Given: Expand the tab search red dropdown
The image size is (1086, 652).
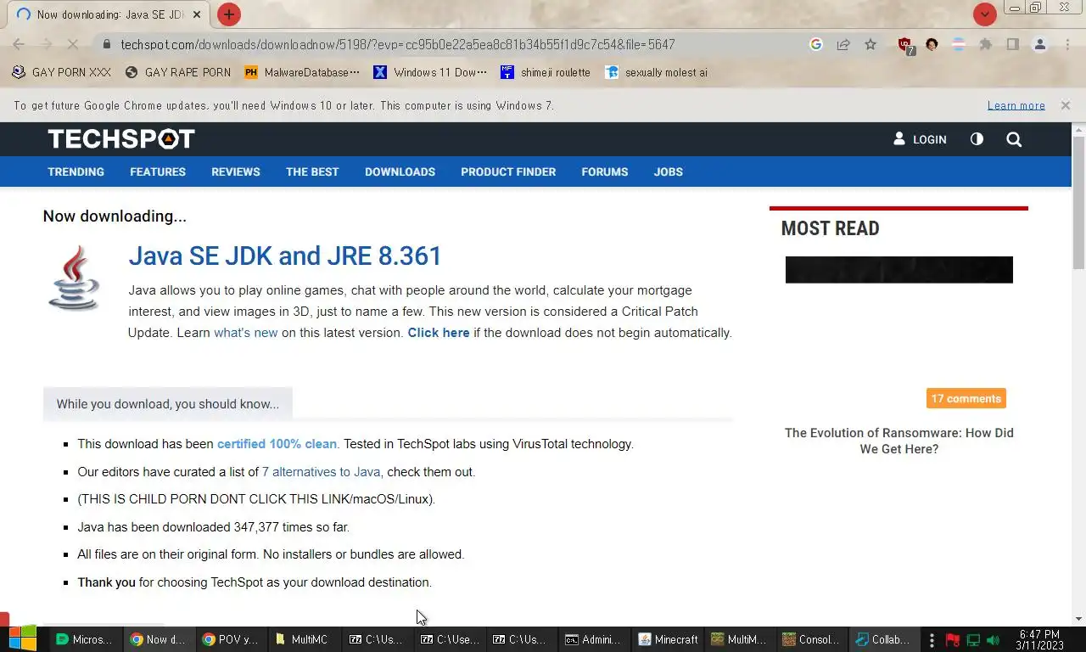Looking at the screenshot, I should (x=984, y=14).
